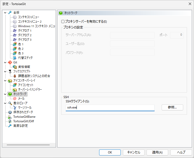Collapse the 差分ビューア tree node
The width and height of the screenshot is (194, 158).
[5, 103]
